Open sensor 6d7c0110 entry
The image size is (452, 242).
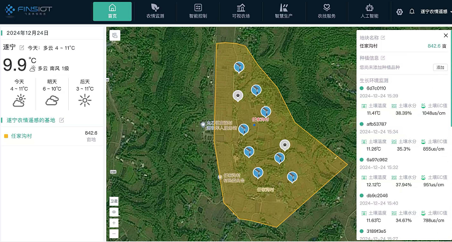376,88
